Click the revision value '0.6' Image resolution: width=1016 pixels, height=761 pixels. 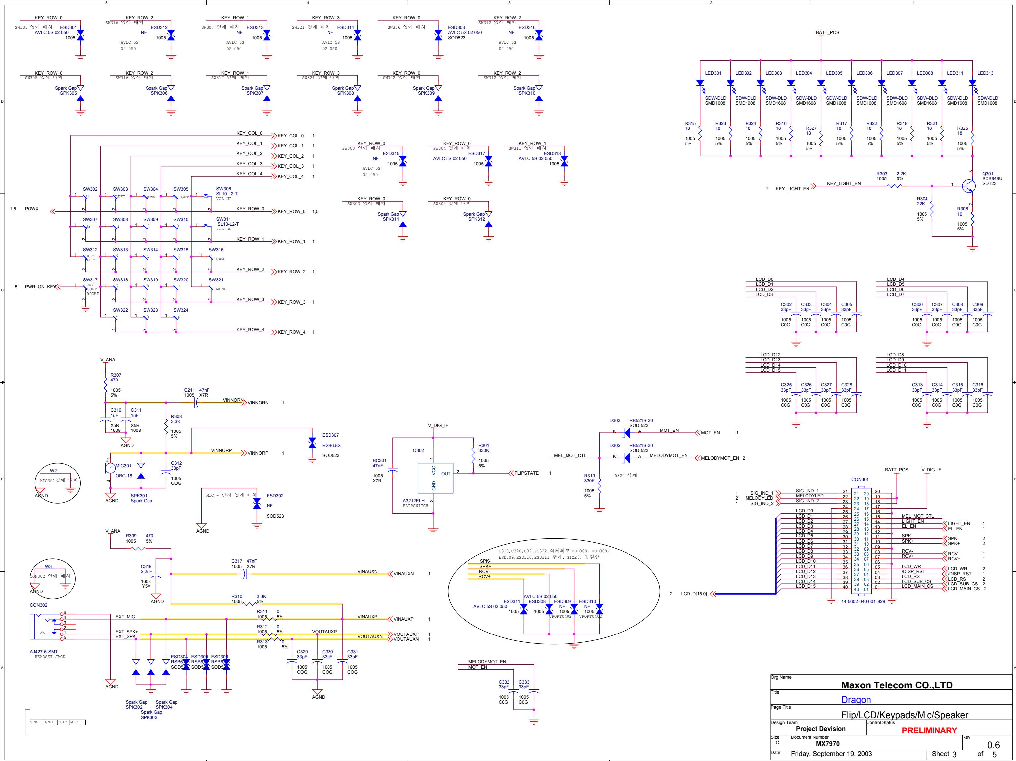993,745
